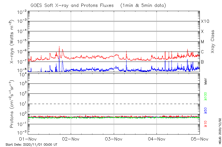Click the X-rays (Watts m⁻²) axis label

(12, 42)
